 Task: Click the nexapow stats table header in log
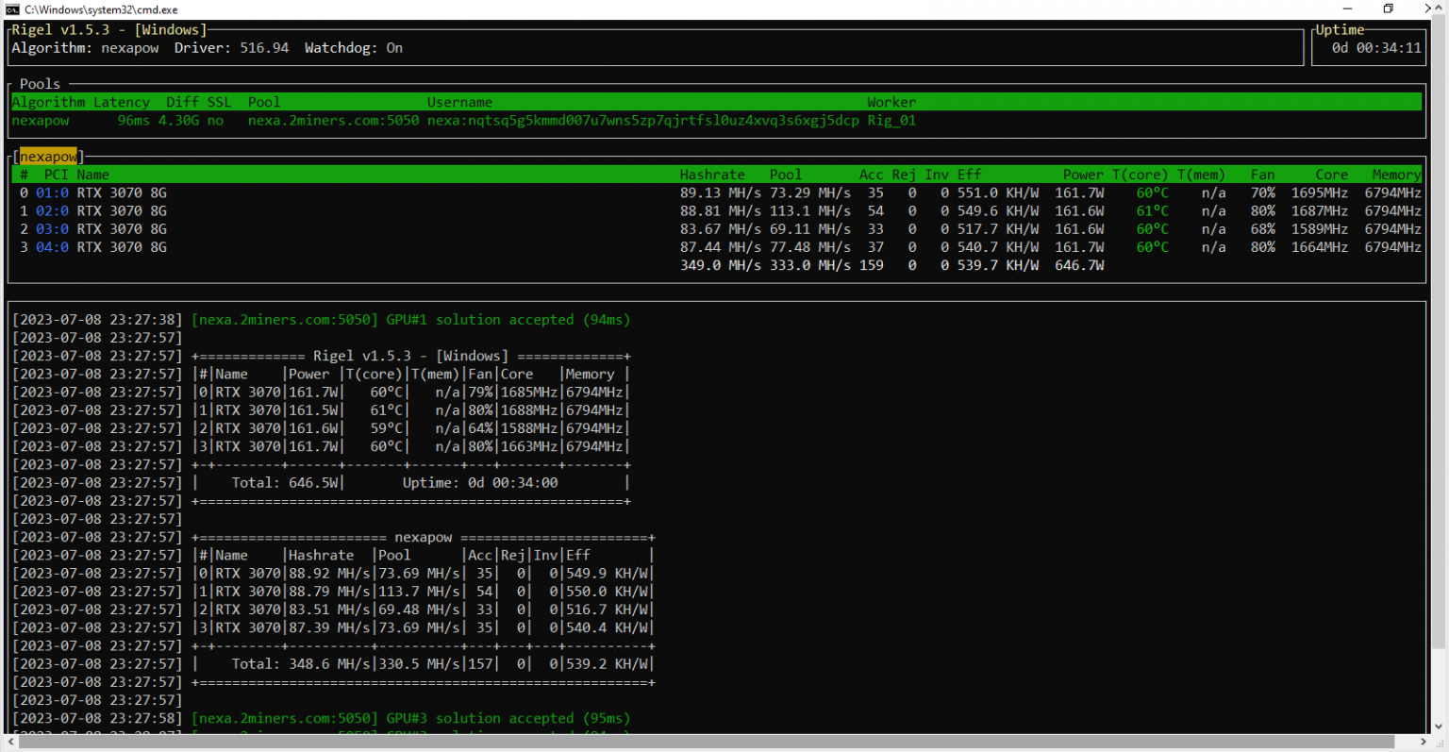coord(424,537)
